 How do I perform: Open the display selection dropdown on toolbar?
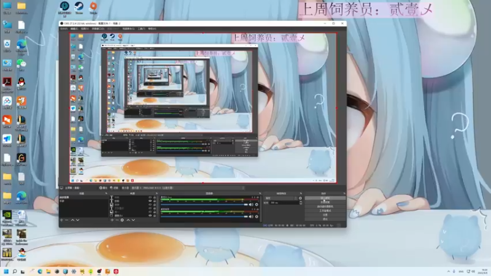(188, 188)
